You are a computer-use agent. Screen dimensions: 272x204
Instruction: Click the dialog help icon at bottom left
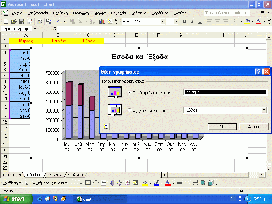tap(106, 126)
